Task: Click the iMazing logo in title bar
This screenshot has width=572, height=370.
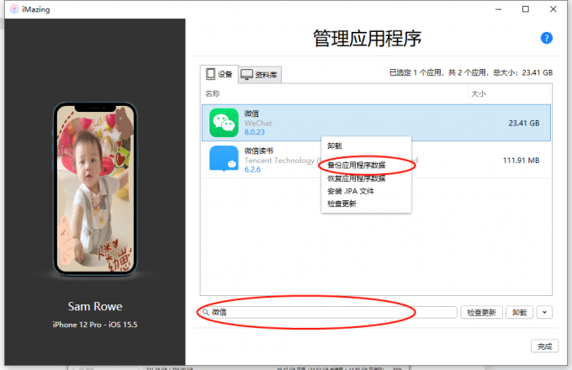Action: coord(14,9)
